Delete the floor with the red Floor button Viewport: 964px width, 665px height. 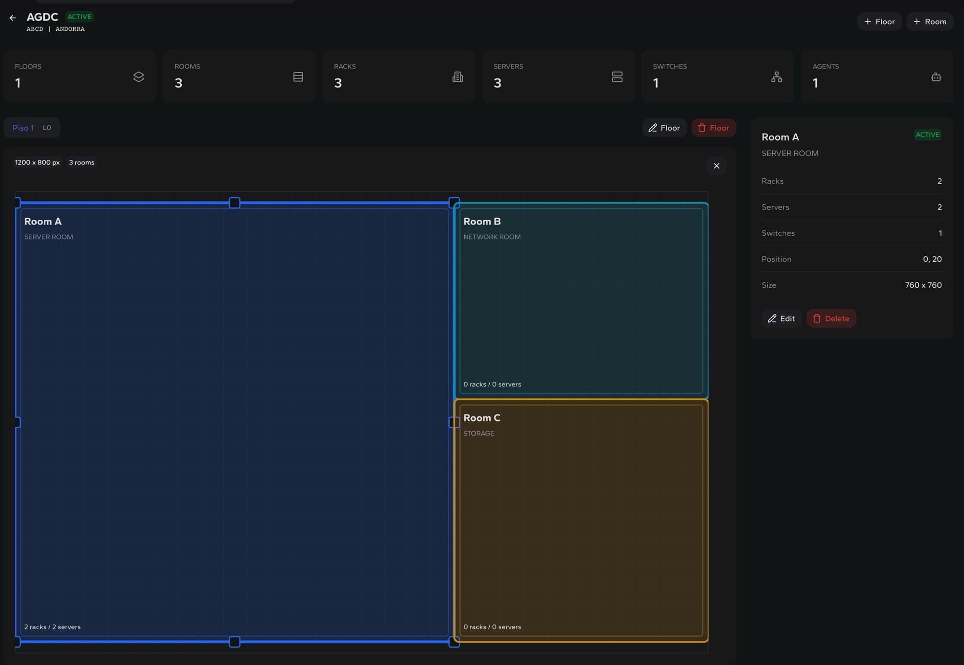pos(713,128)
